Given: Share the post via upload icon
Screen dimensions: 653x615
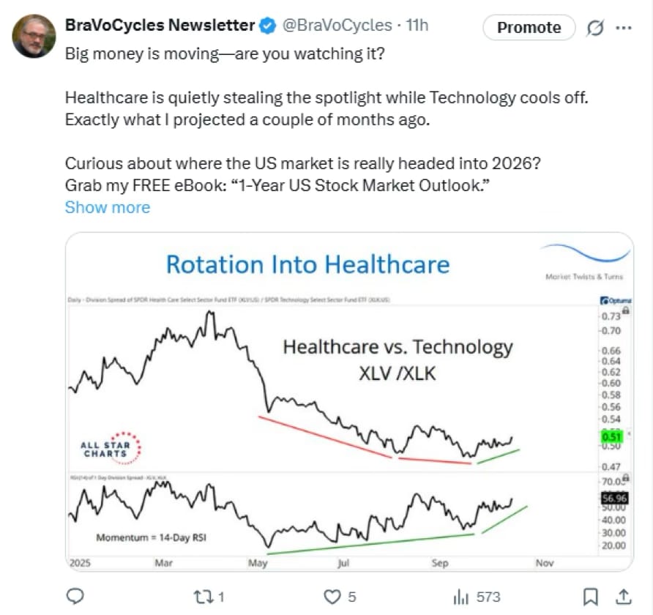Looking at the screenshot, I should tap(624, 596).
